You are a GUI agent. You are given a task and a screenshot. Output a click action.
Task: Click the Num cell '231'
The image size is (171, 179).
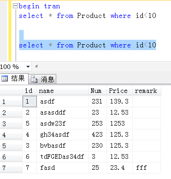(x=97, y=101)
